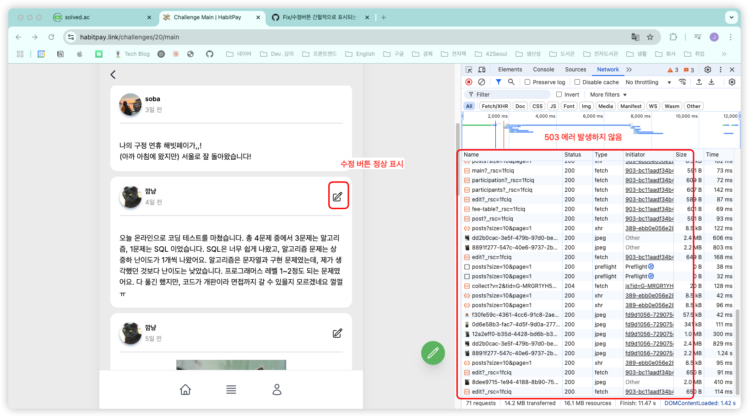The width and height of the screenshot is (749, 417).
Task: Switch to the Console tab
Action: pyautogui.click(x=543, y=70)
